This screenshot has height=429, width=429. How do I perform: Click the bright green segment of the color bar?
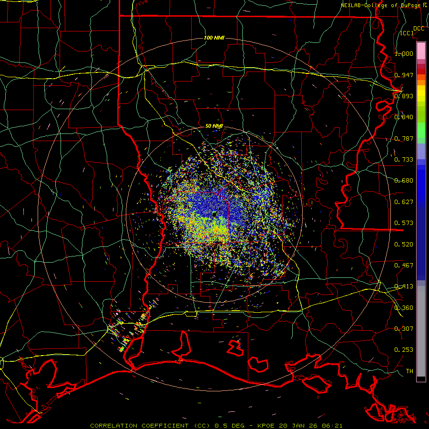[421, 130]
